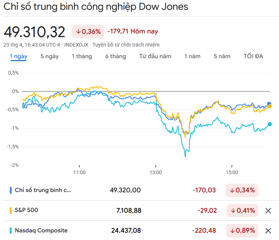Click the S&P 500 row label

(x=26, y=210)
